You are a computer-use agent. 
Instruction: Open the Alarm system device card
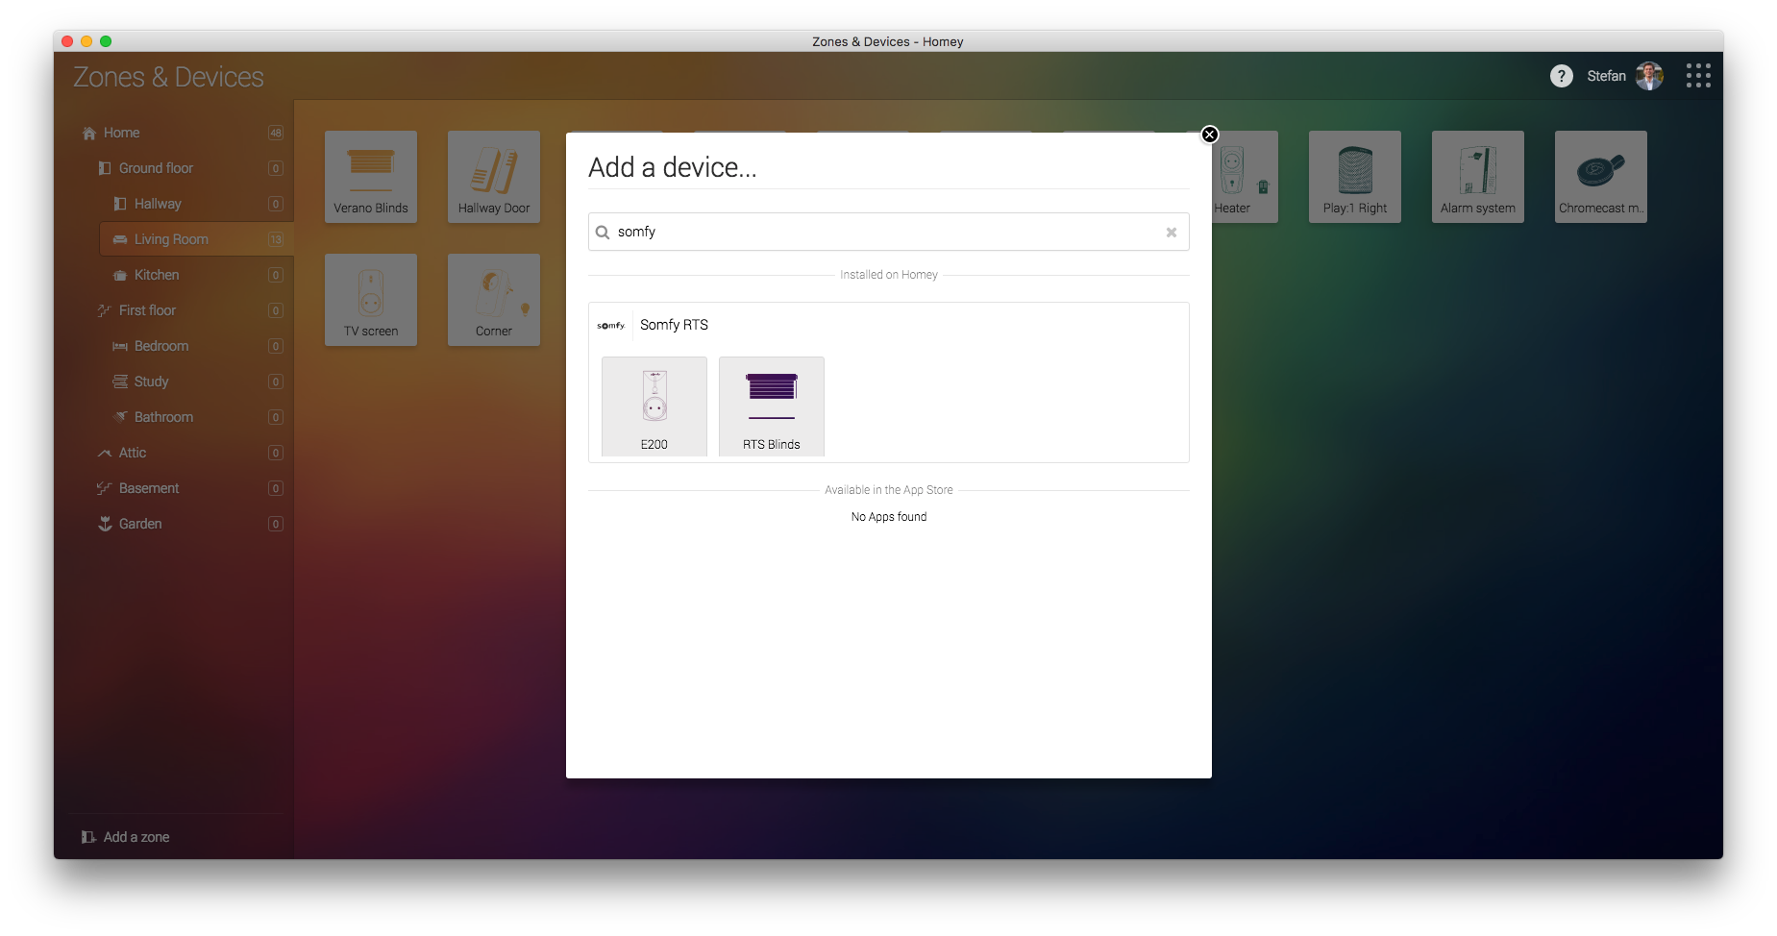1478,177
